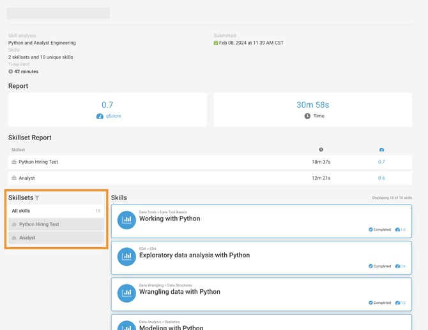Click the Working with Python skill icon
Image resolution: width=428 pixels, height=330 pixels.
point(126,219)
